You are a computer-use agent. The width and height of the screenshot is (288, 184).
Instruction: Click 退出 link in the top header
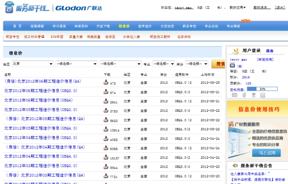280,7
